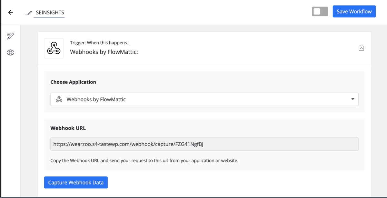
Task: Click 'Trigger: When this happens...' text
Action: 100,43
